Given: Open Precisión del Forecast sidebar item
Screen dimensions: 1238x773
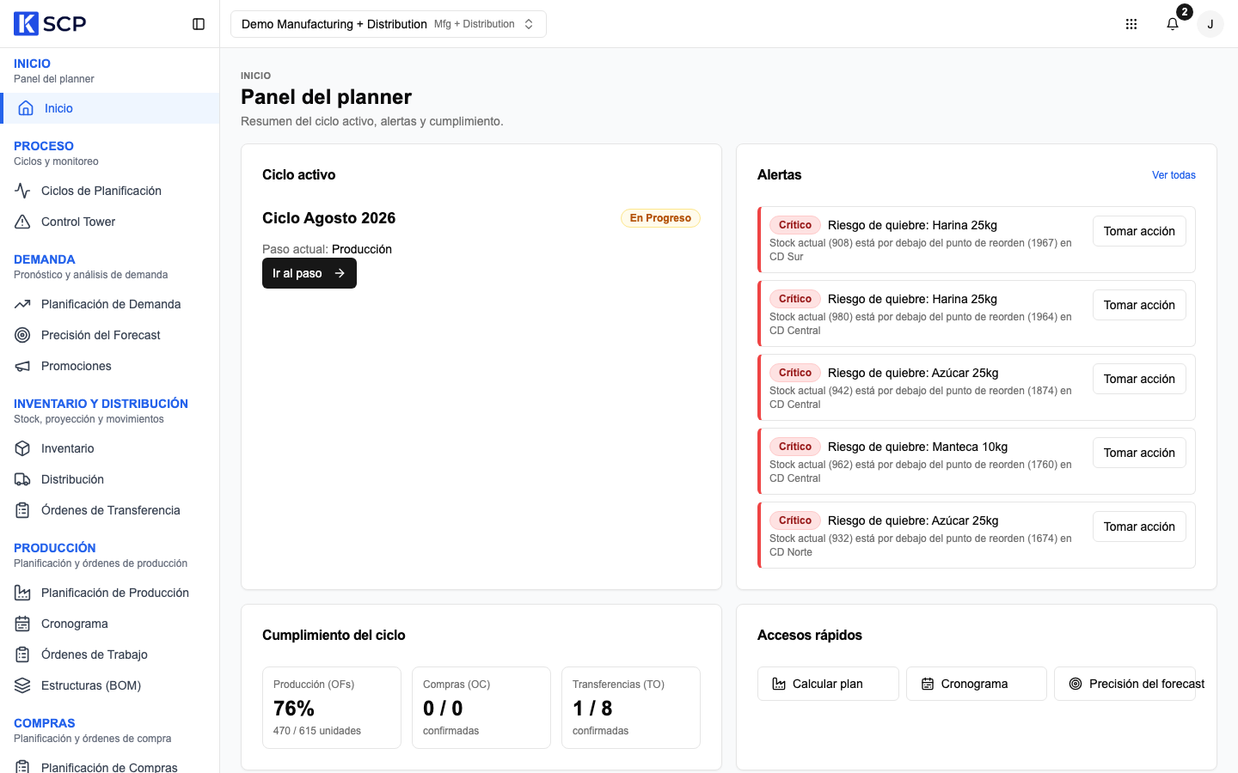Looking at the screenshot, I should coord(110,335).
